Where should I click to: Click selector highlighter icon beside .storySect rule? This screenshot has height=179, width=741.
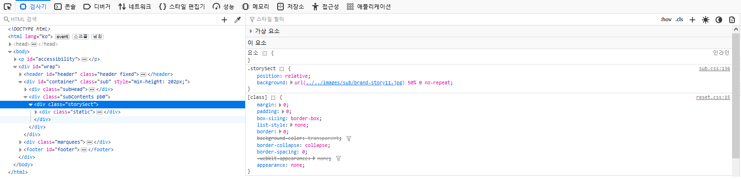[x=282, y=69]
